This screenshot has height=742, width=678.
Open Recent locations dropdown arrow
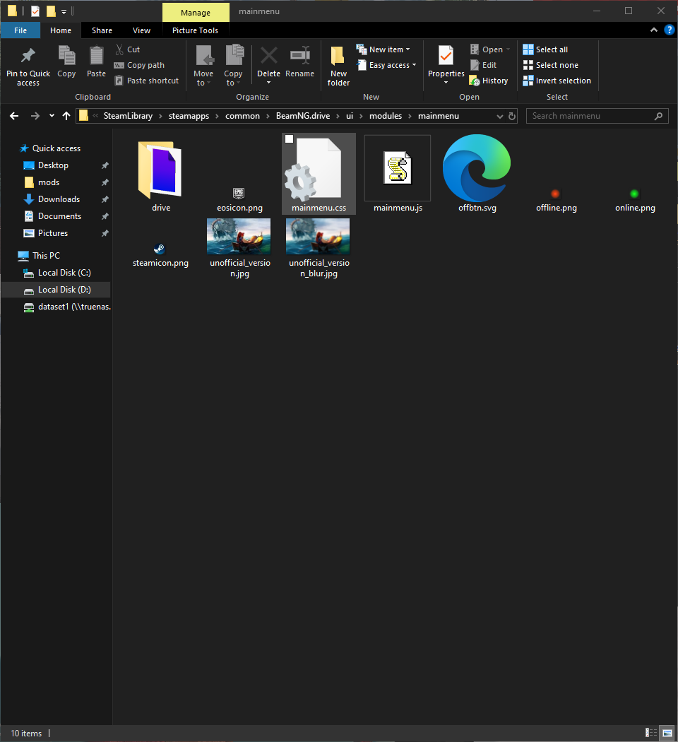coord(52,116)
